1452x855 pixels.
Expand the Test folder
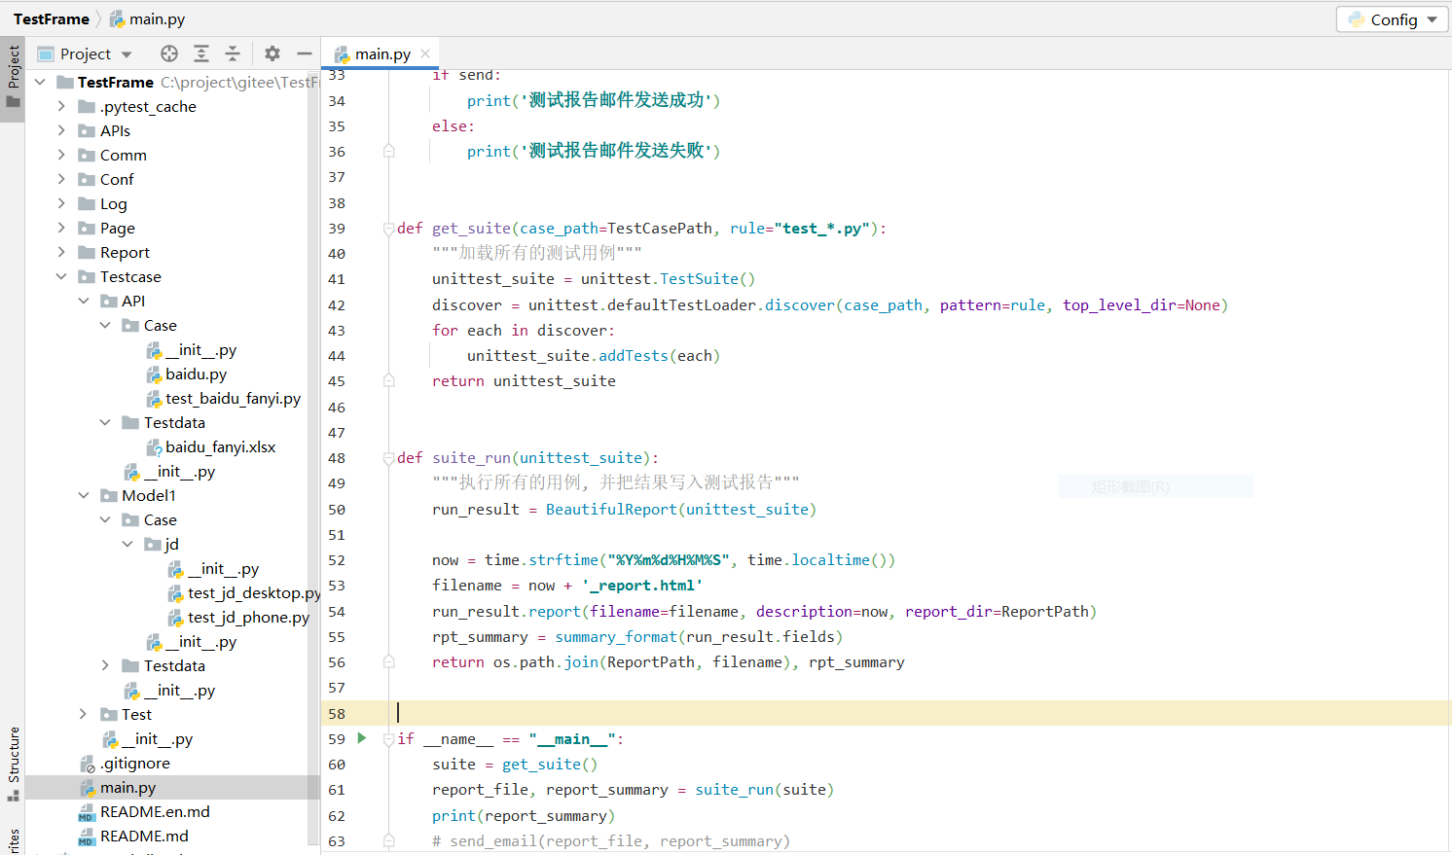click(x=84, y=714)
